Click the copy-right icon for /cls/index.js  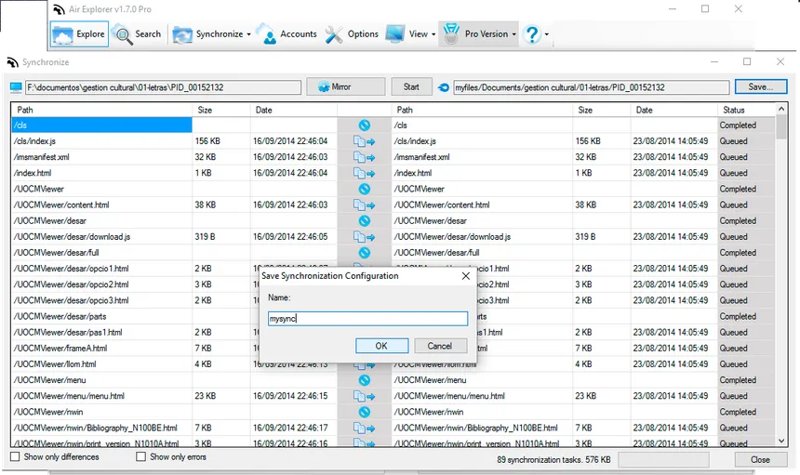pos(365,141)
